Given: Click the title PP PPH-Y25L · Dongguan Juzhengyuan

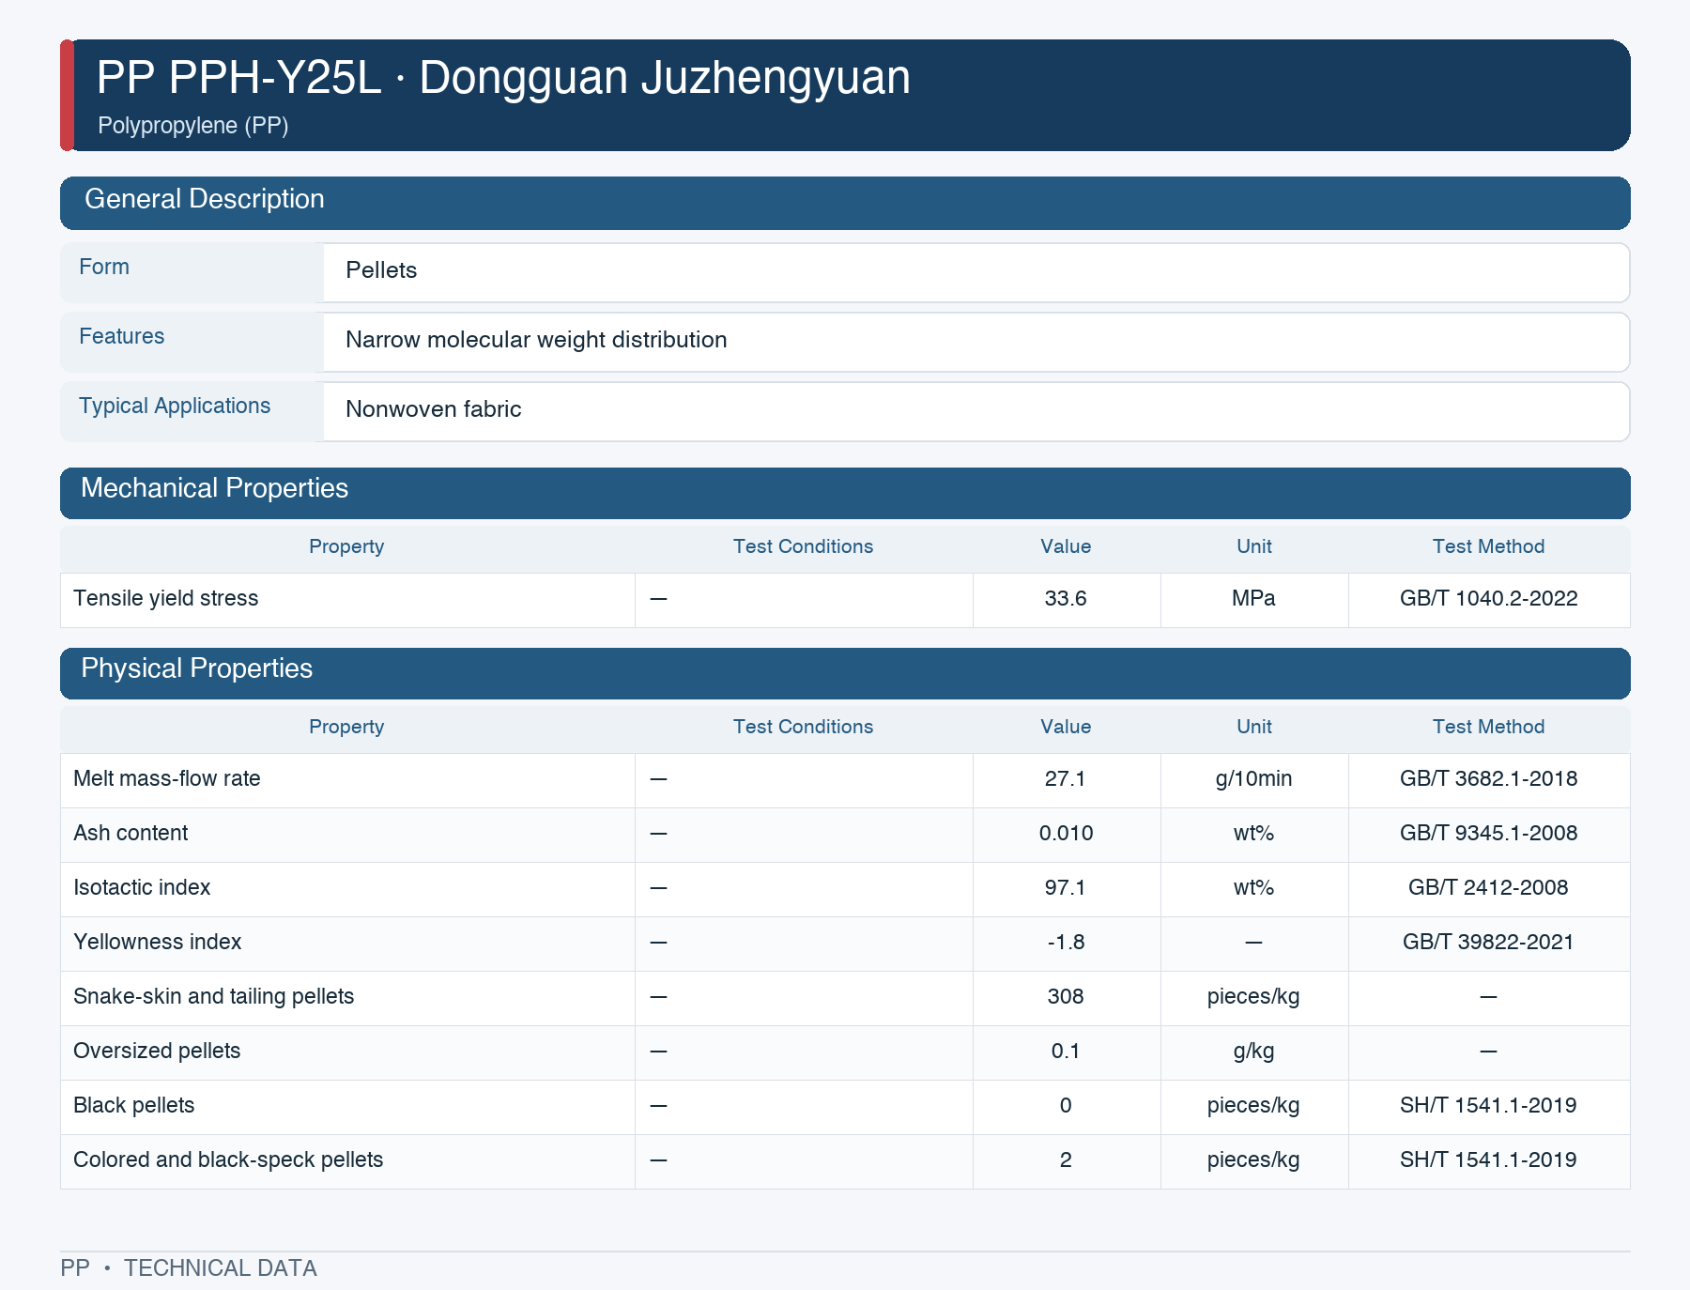Looking at the screenshot, I should (x=503, y=78).
